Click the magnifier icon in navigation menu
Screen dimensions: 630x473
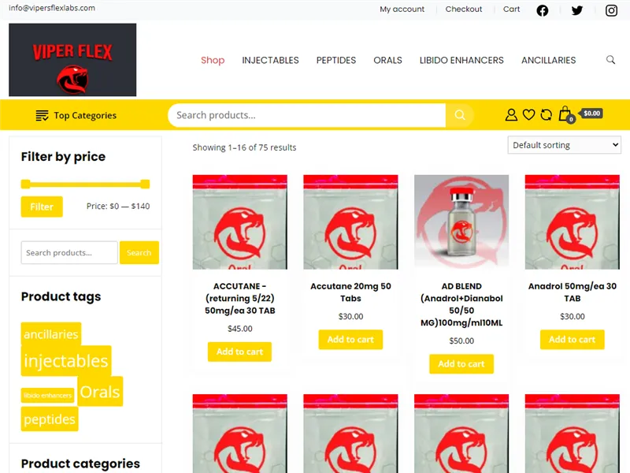610,60
